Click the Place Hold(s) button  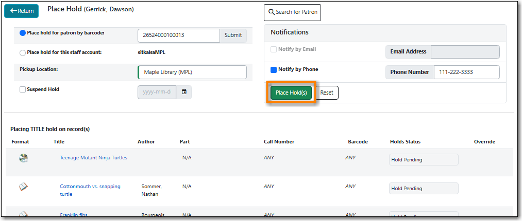tap(291, 93)
